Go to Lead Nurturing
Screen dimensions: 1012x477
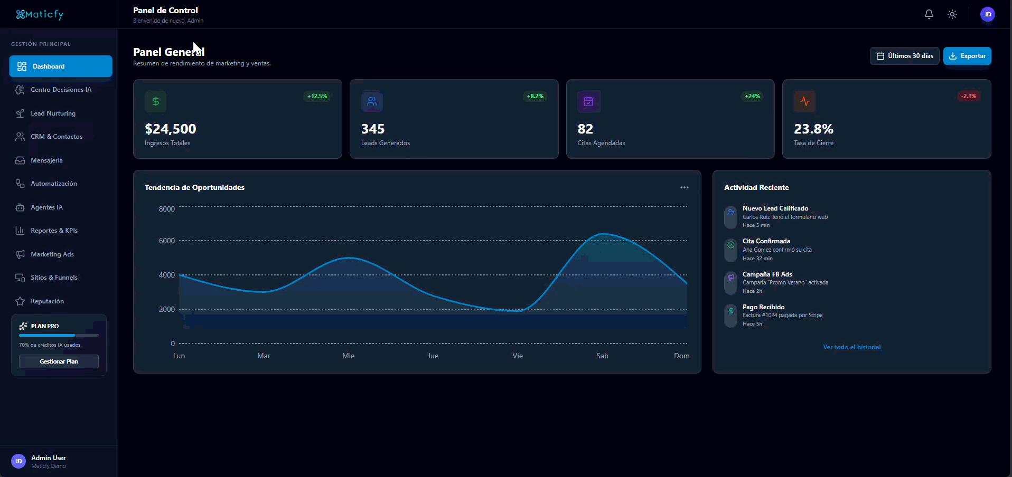(x=61, y=113)
